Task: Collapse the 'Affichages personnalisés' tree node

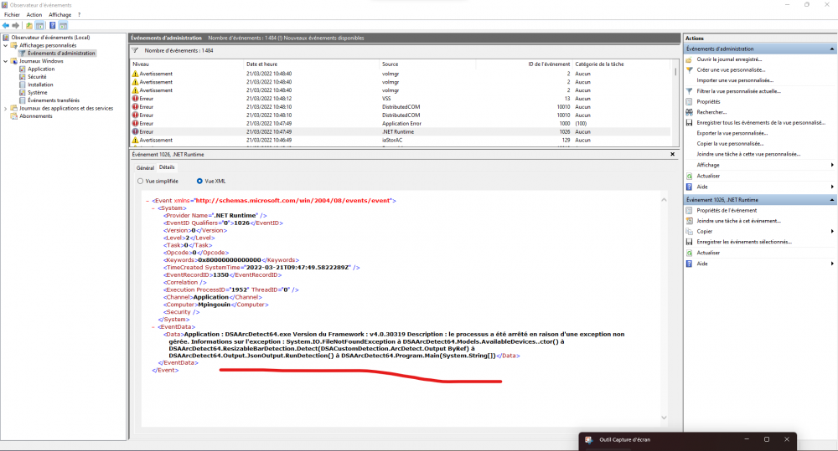Action: (x=7, y=45)
